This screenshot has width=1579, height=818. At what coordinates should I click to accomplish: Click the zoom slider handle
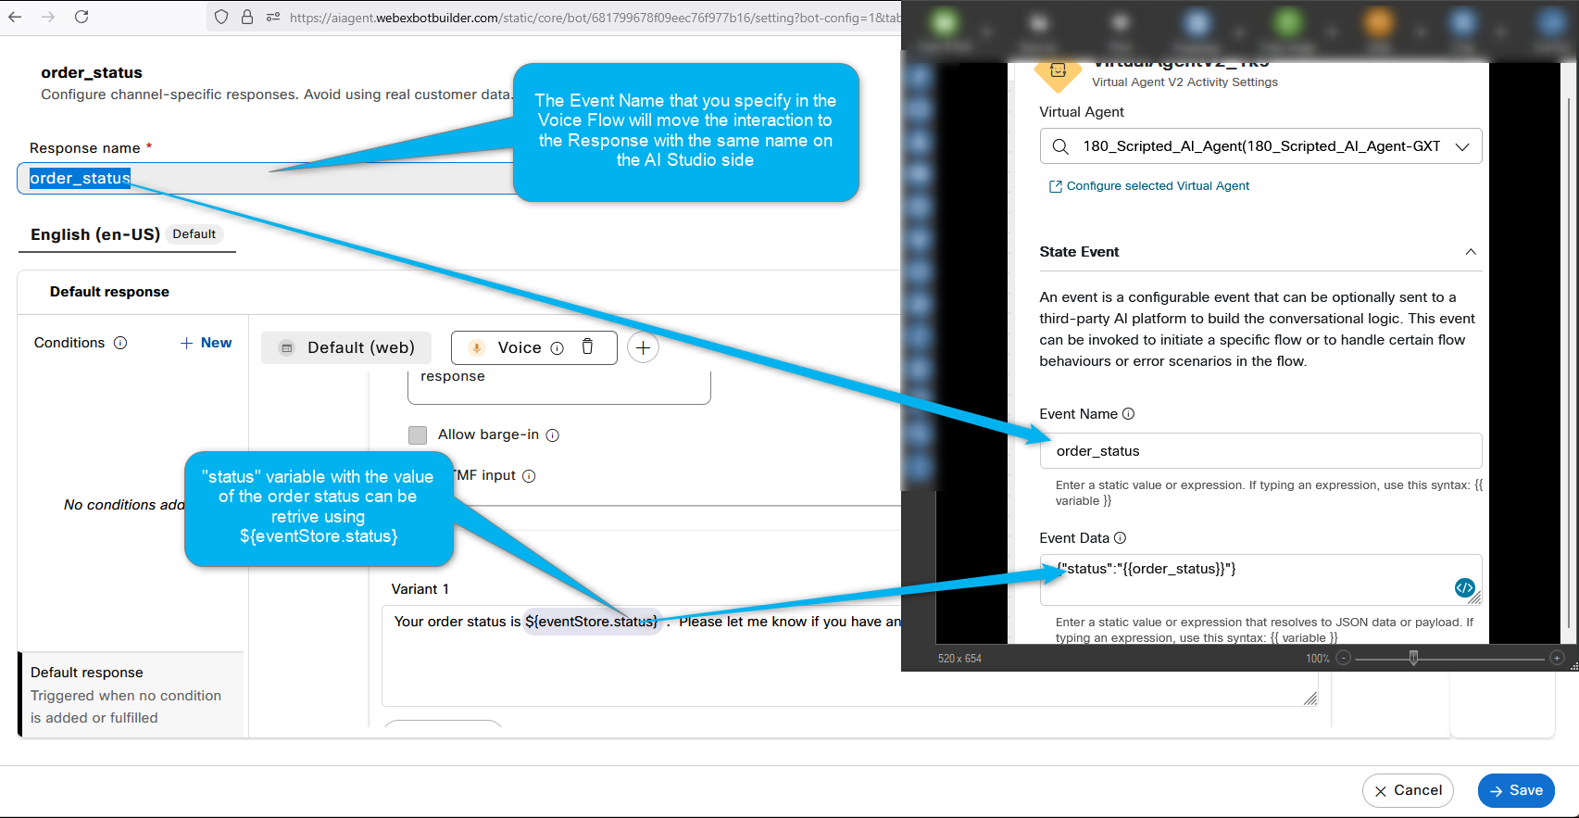pyautogui.click(x=1413, y=658)
